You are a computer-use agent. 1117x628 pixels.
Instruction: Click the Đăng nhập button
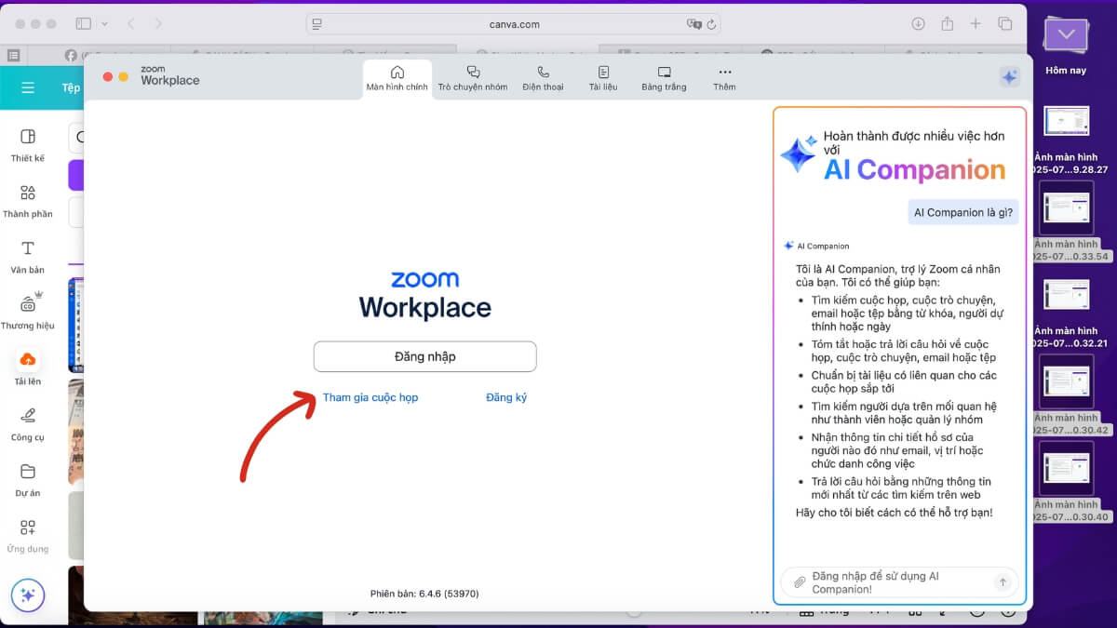coord(424,356)
